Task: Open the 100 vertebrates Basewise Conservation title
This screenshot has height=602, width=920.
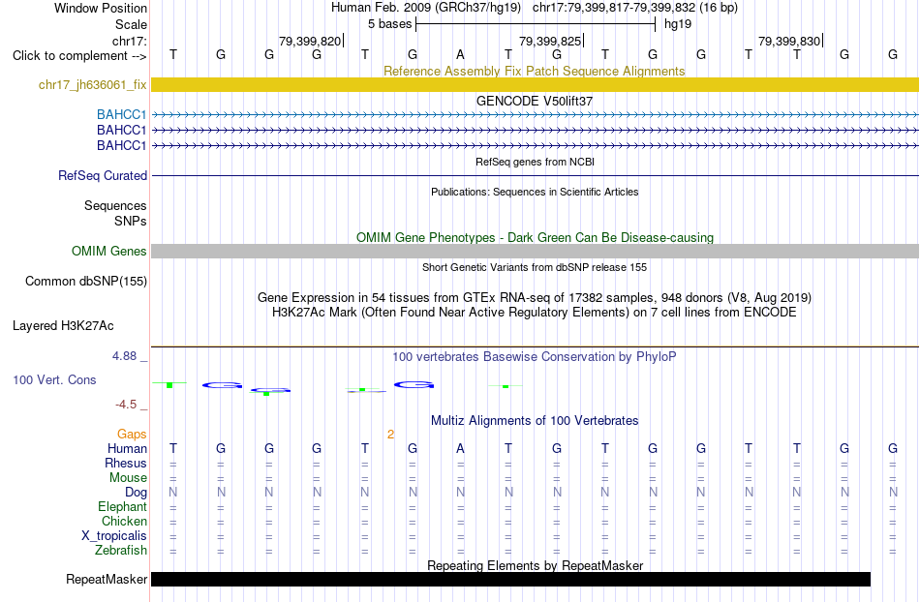Action: [534, 356]
